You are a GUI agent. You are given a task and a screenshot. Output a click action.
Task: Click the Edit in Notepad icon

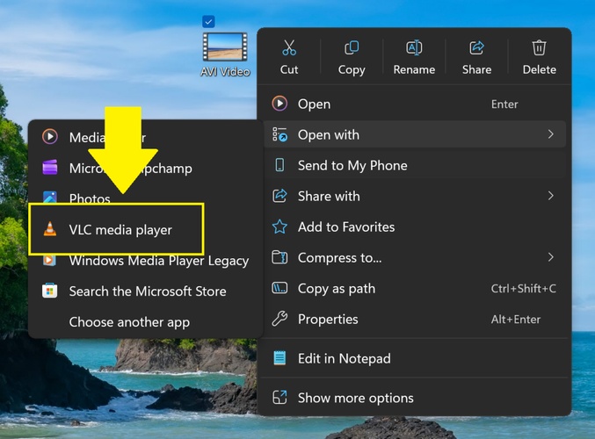coord(279,358)
